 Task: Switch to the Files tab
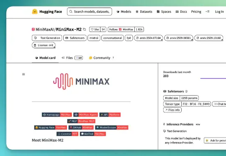[x=72, y=58]
